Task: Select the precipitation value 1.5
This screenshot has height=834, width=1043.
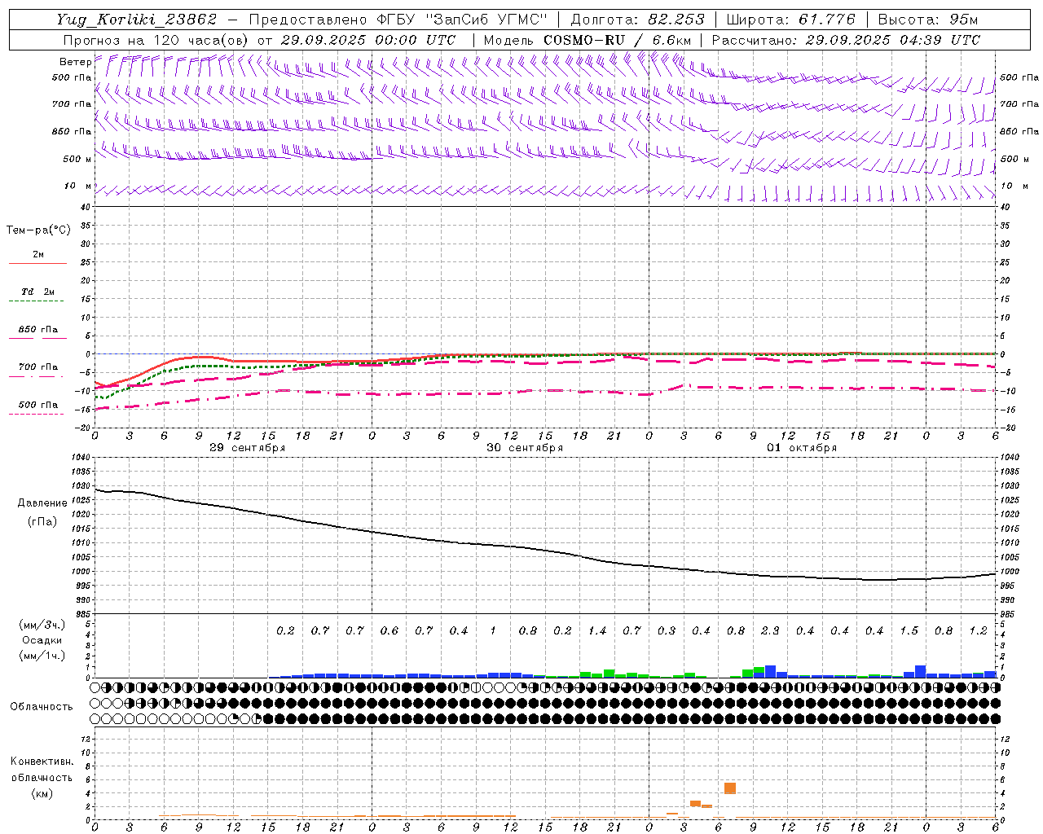Action: tap(909, 630)
